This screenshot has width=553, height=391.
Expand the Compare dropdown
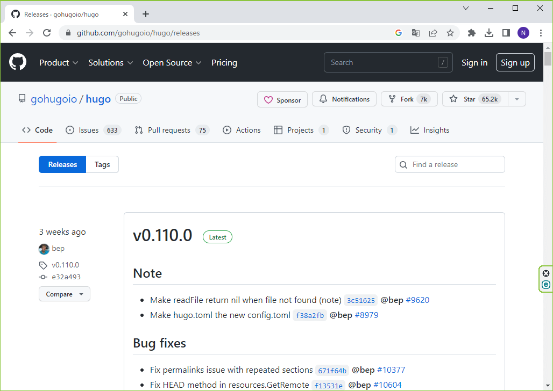65,294
